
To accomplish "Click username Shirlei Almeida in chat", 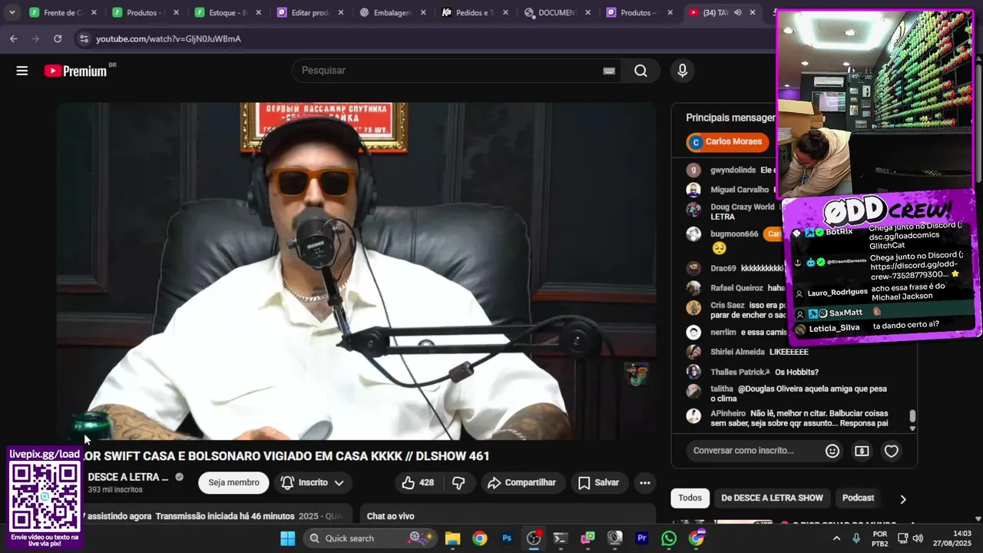I will tap(737, 352).
